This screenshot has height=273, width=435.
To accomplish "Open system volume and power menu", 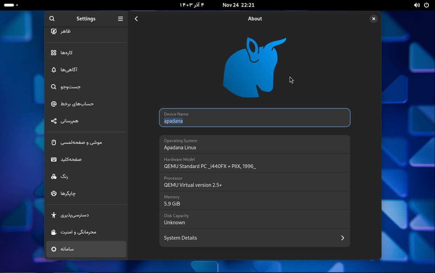I will click(422, 5).
